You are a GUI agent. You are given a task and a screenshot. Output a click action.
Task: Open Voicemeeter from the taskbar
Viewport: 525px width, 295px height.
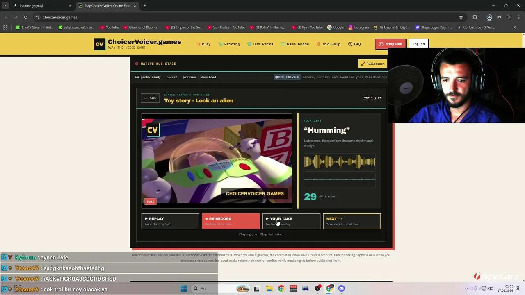(x=293, y=288)
